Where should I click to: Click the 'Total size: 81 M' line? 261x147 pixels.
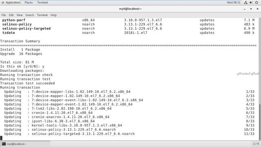pos(17,62)
